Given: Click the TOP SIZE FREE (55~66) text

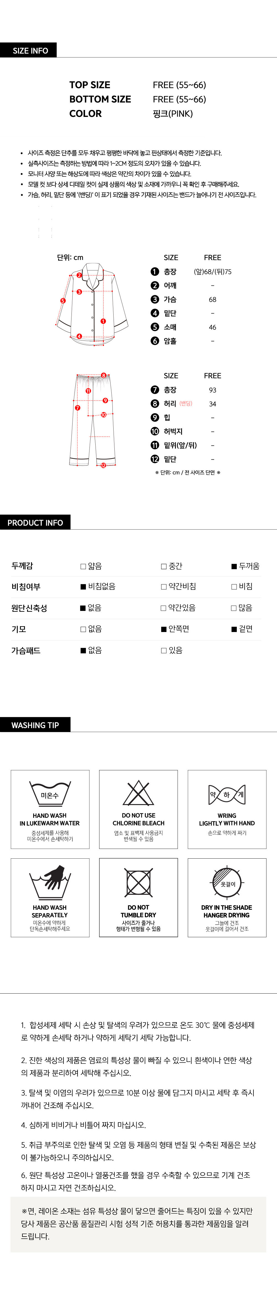Looking at the screenshot, I should [179, 85].
